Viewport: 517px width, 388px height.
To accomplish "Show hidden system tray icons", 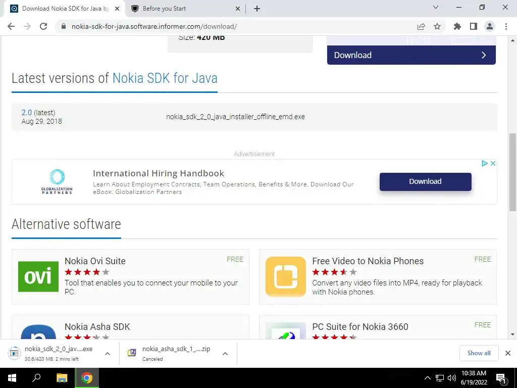I will (x=427, y=378).
